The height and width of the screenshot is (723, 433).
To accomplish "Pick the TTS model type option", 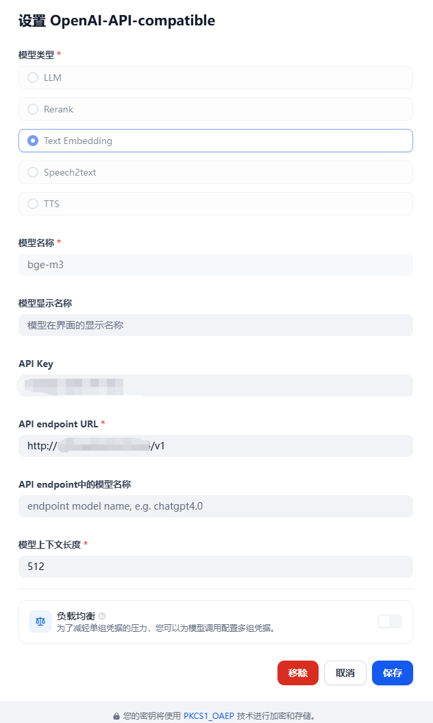I will pos(216,204).
